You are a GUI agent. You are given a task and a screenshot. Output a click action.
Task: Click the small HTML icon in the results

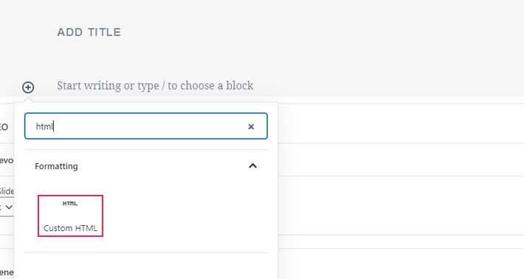click(x=70, y=203)
